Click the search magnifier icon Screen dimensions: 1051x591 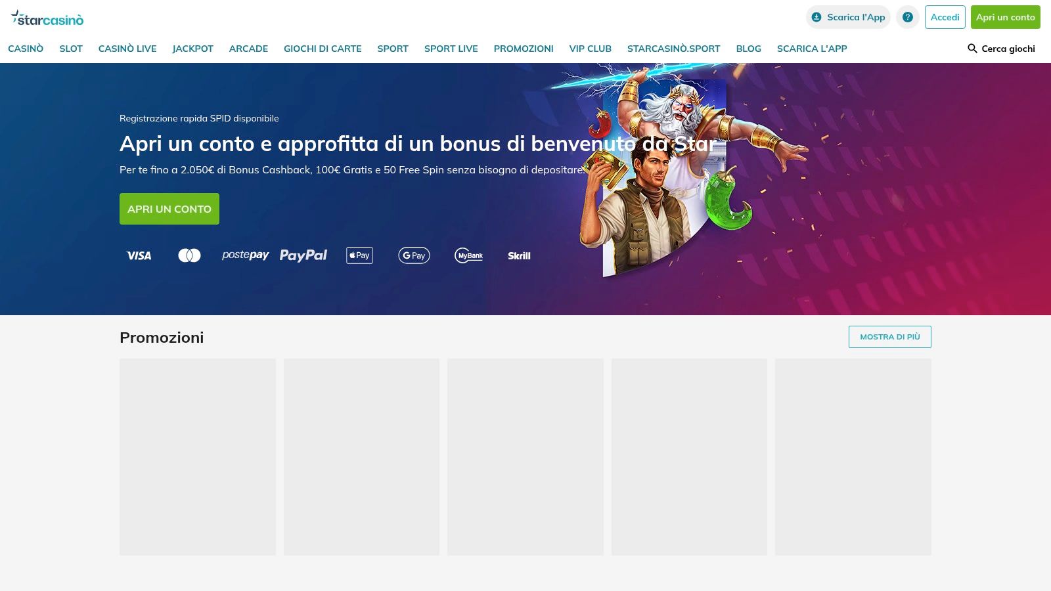972,49
